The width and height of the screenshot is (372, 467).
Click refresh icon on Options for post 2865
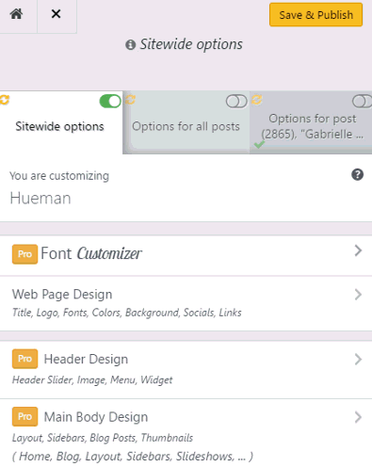(256, 100)
